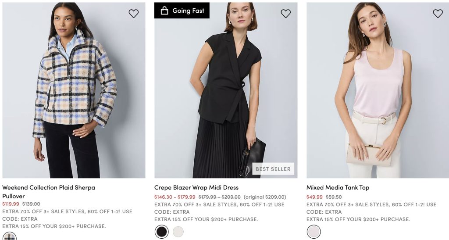Choose the white color swatch for wrap dress
The height and width of the screenshot is (240, 449).
[178, 232]
